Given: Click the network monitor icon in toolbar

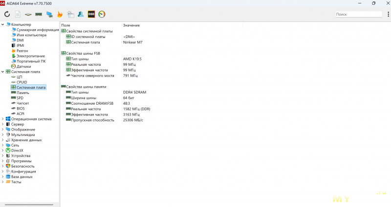Looking at the screenshot, I should click(49, 14).
